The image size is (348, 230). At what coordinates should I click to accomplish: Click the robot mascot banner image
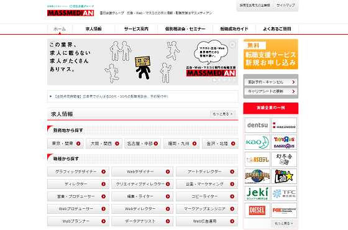click(142, 62)
